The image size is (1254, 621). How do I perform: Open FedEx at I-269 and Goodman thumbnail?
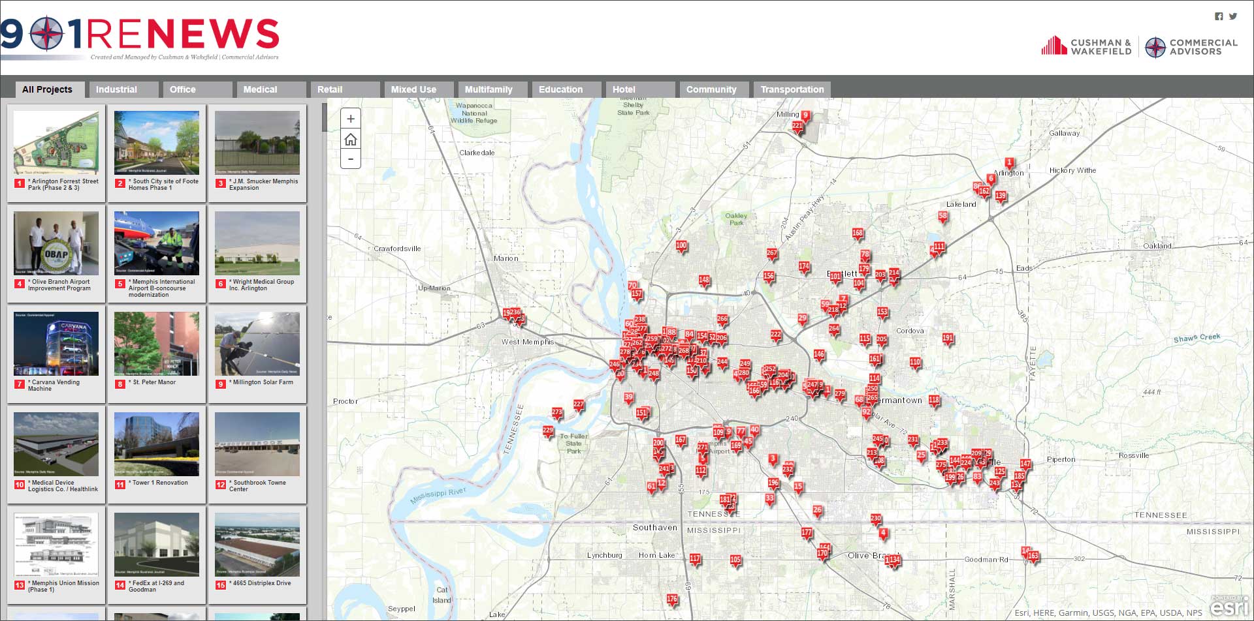(157, 545)
